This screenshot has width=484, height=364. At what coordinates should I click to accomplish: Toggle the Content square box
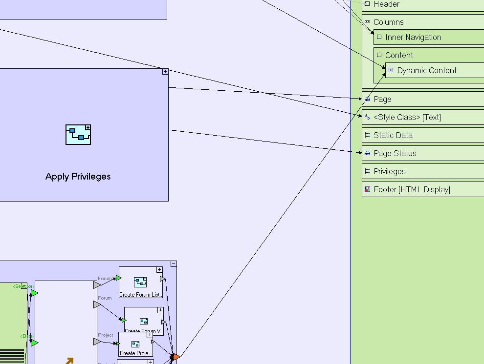379,55
